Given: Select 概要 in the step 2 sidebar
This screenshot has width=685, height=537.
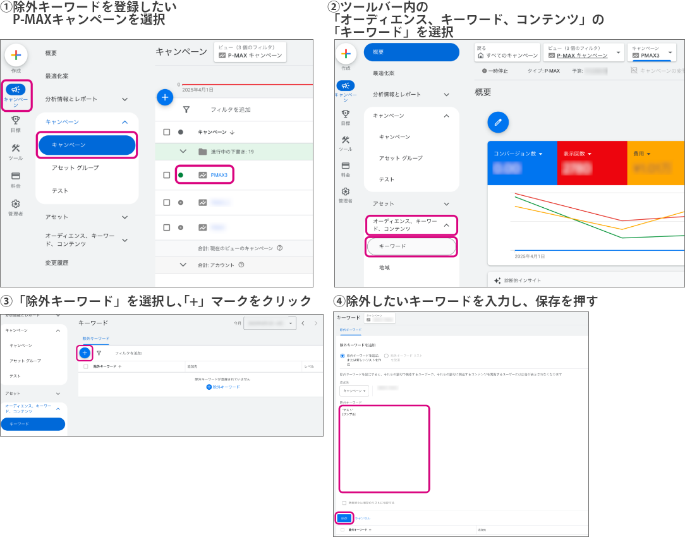Looking at the screenshot, I should [x=411, y=52].
